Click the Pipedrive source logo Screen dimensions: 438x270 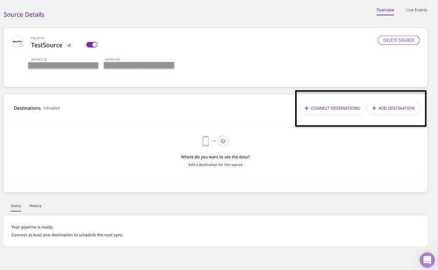(18, 42)
